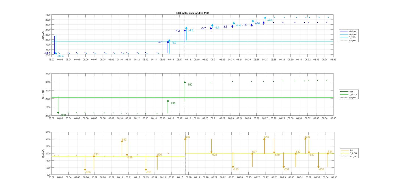Click the '2500' tick on Roll axis
The image size is (396, 196).
pos(48,147)
